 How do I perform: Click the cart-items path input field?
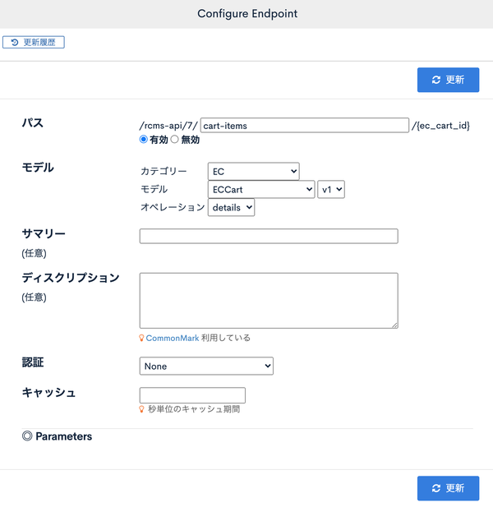point(305,126)
